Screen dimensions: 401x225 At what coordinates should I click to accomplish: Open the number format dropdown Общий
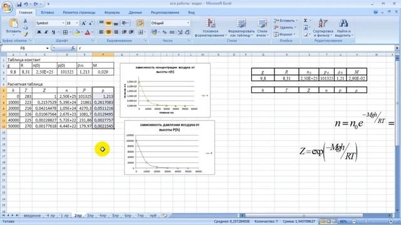tap(188, 23)
